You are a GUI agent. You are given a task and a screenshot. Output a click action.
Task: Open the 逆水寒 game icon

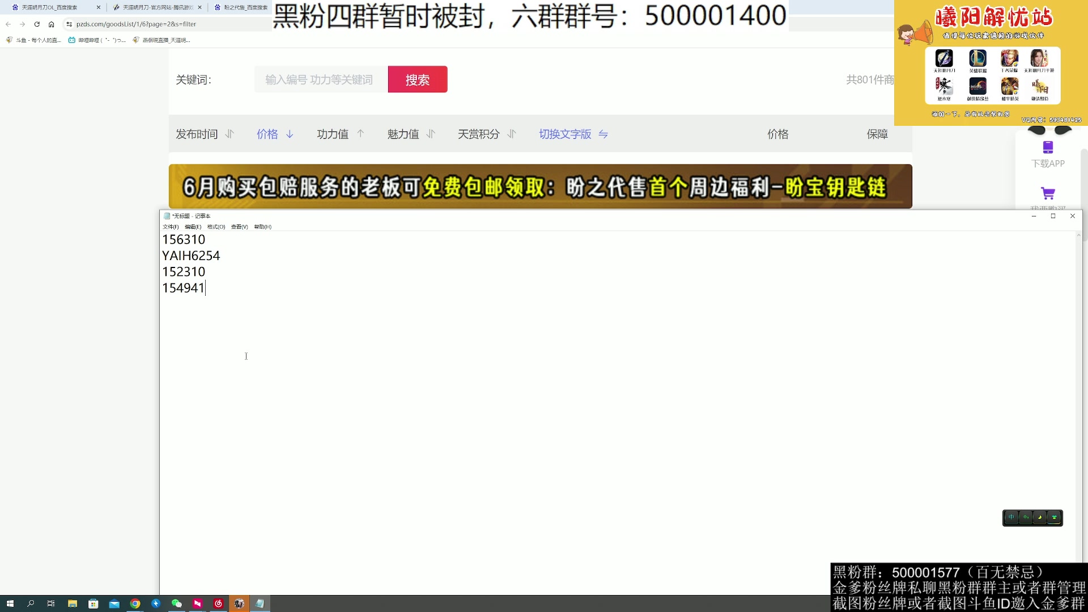[944, 88]
